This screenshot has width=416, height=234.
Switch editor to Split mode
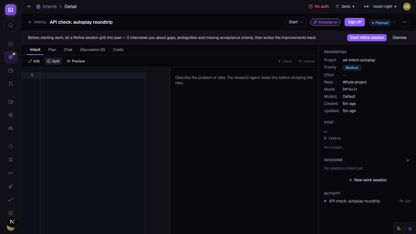click(53, 61)
